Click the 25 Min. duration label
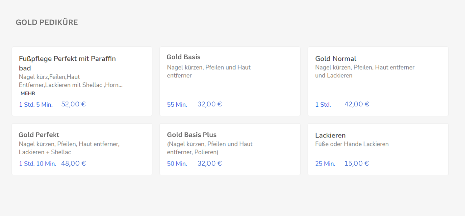 click(x=325, y=164)
